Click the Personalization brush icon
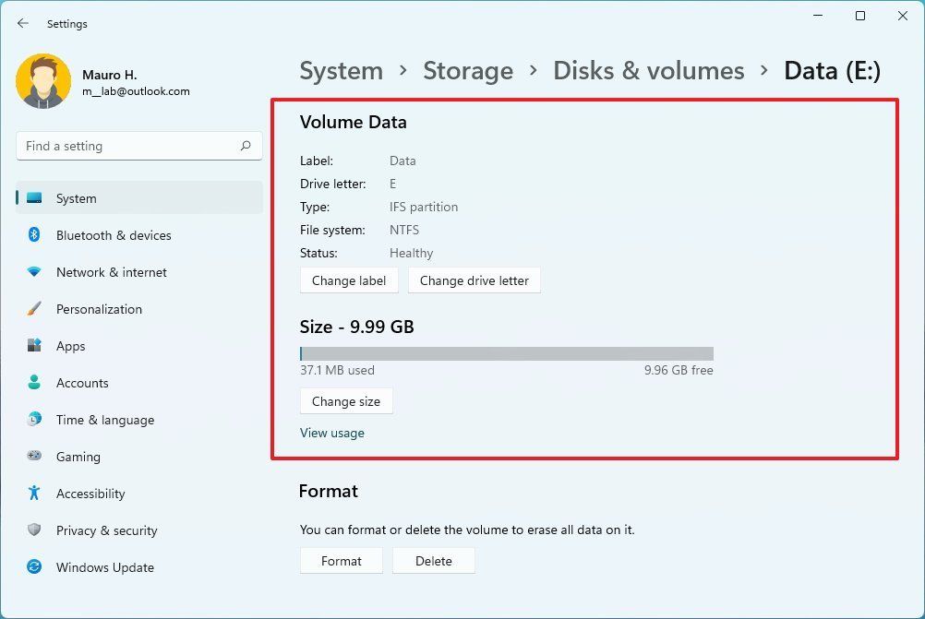 click(34, 309)
